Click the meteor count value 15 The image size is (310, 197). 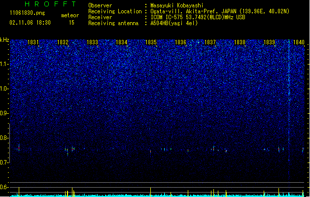(71, 23)
